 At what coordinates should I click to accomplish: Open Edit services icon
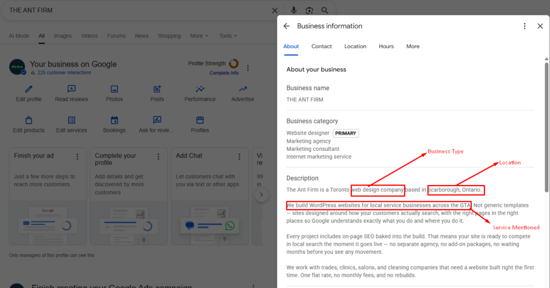tap(71, 120)
